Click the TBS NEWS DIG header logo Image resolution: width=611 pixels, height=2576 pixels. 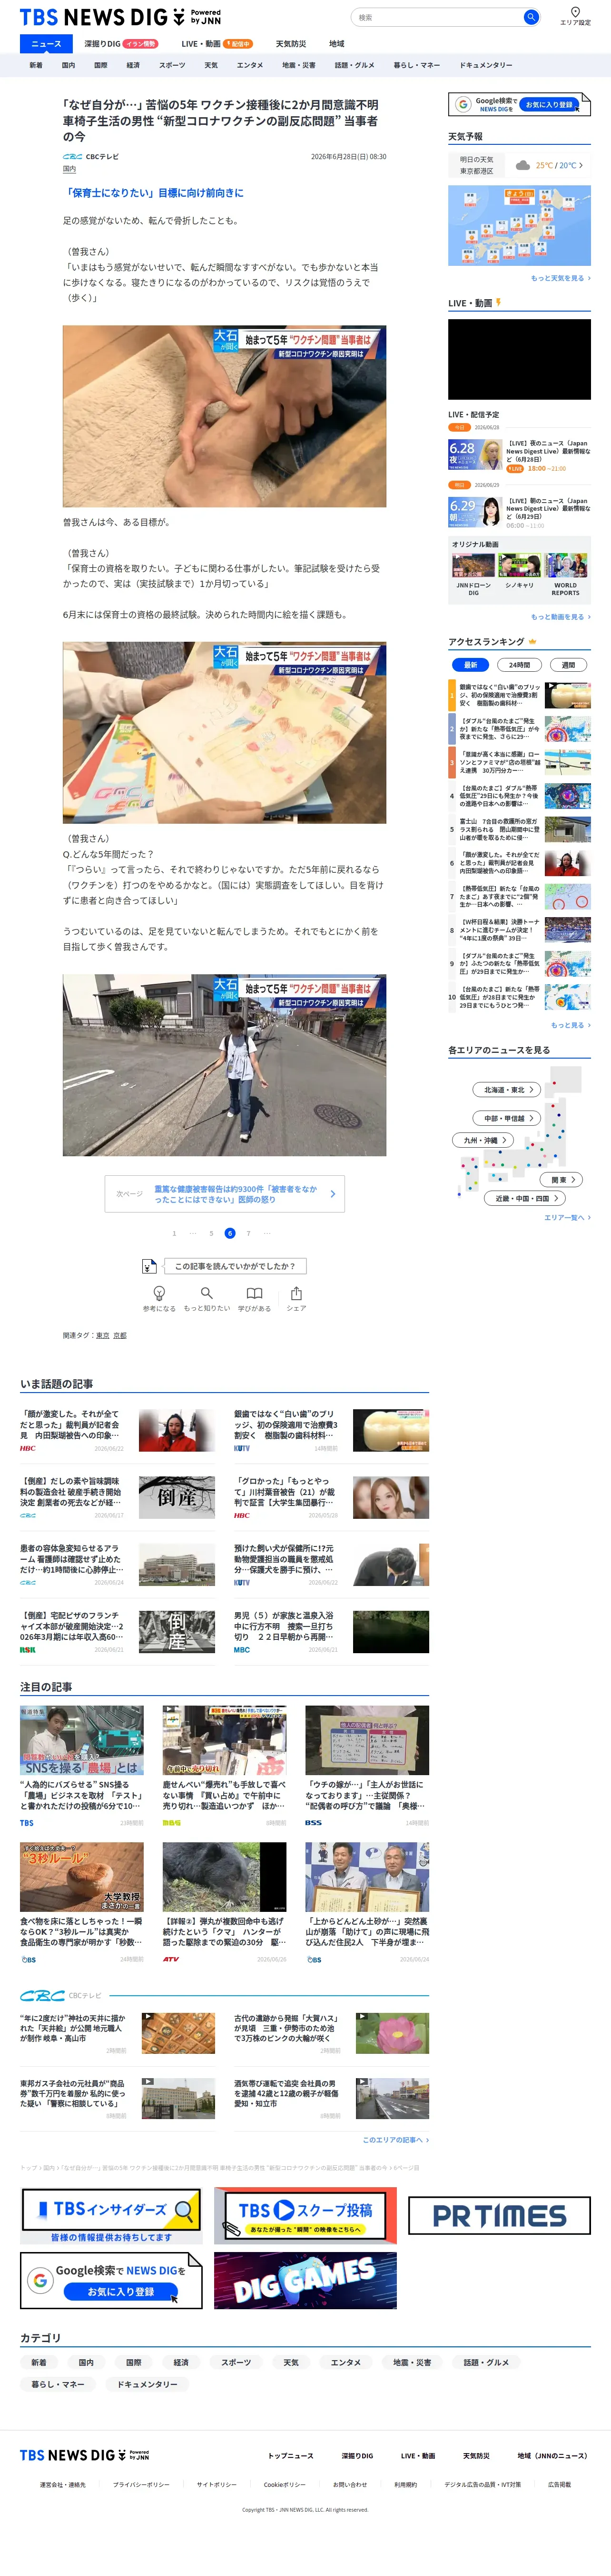tap(120, 17)
